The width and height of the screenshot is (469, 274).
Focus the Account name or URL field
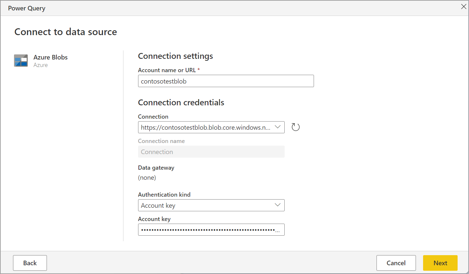(x=226, y=81)
